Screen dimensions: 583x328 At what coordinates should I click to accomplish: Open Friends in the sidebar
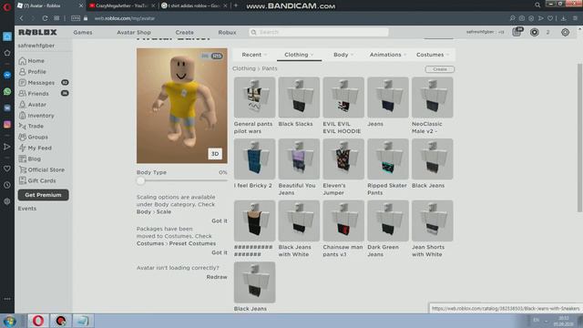click(34, 93)
